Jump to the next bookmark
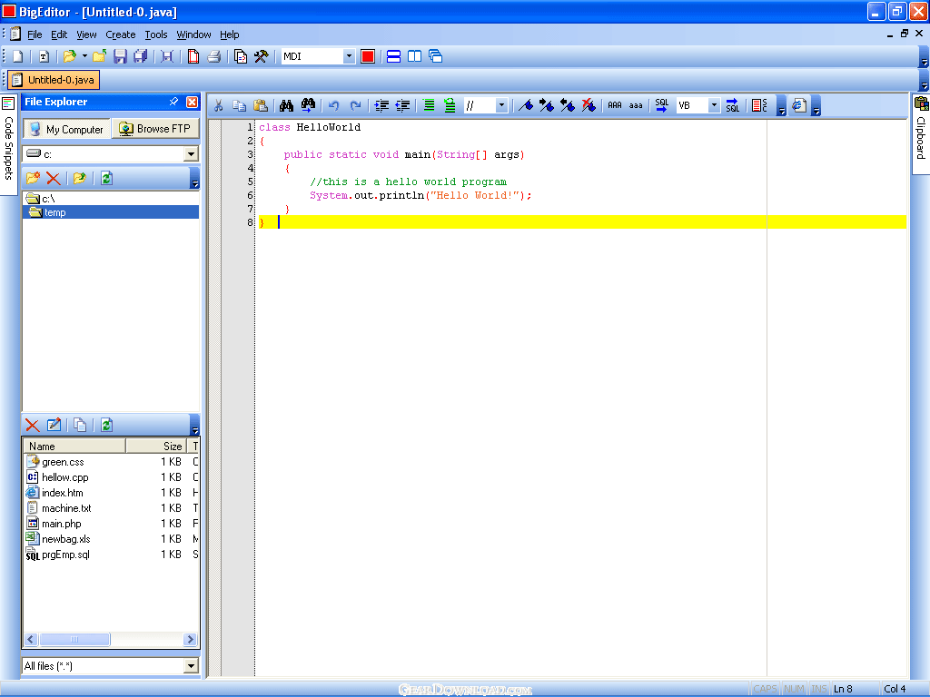The width and height of the screenshot is (930, 697). point(546,105)
